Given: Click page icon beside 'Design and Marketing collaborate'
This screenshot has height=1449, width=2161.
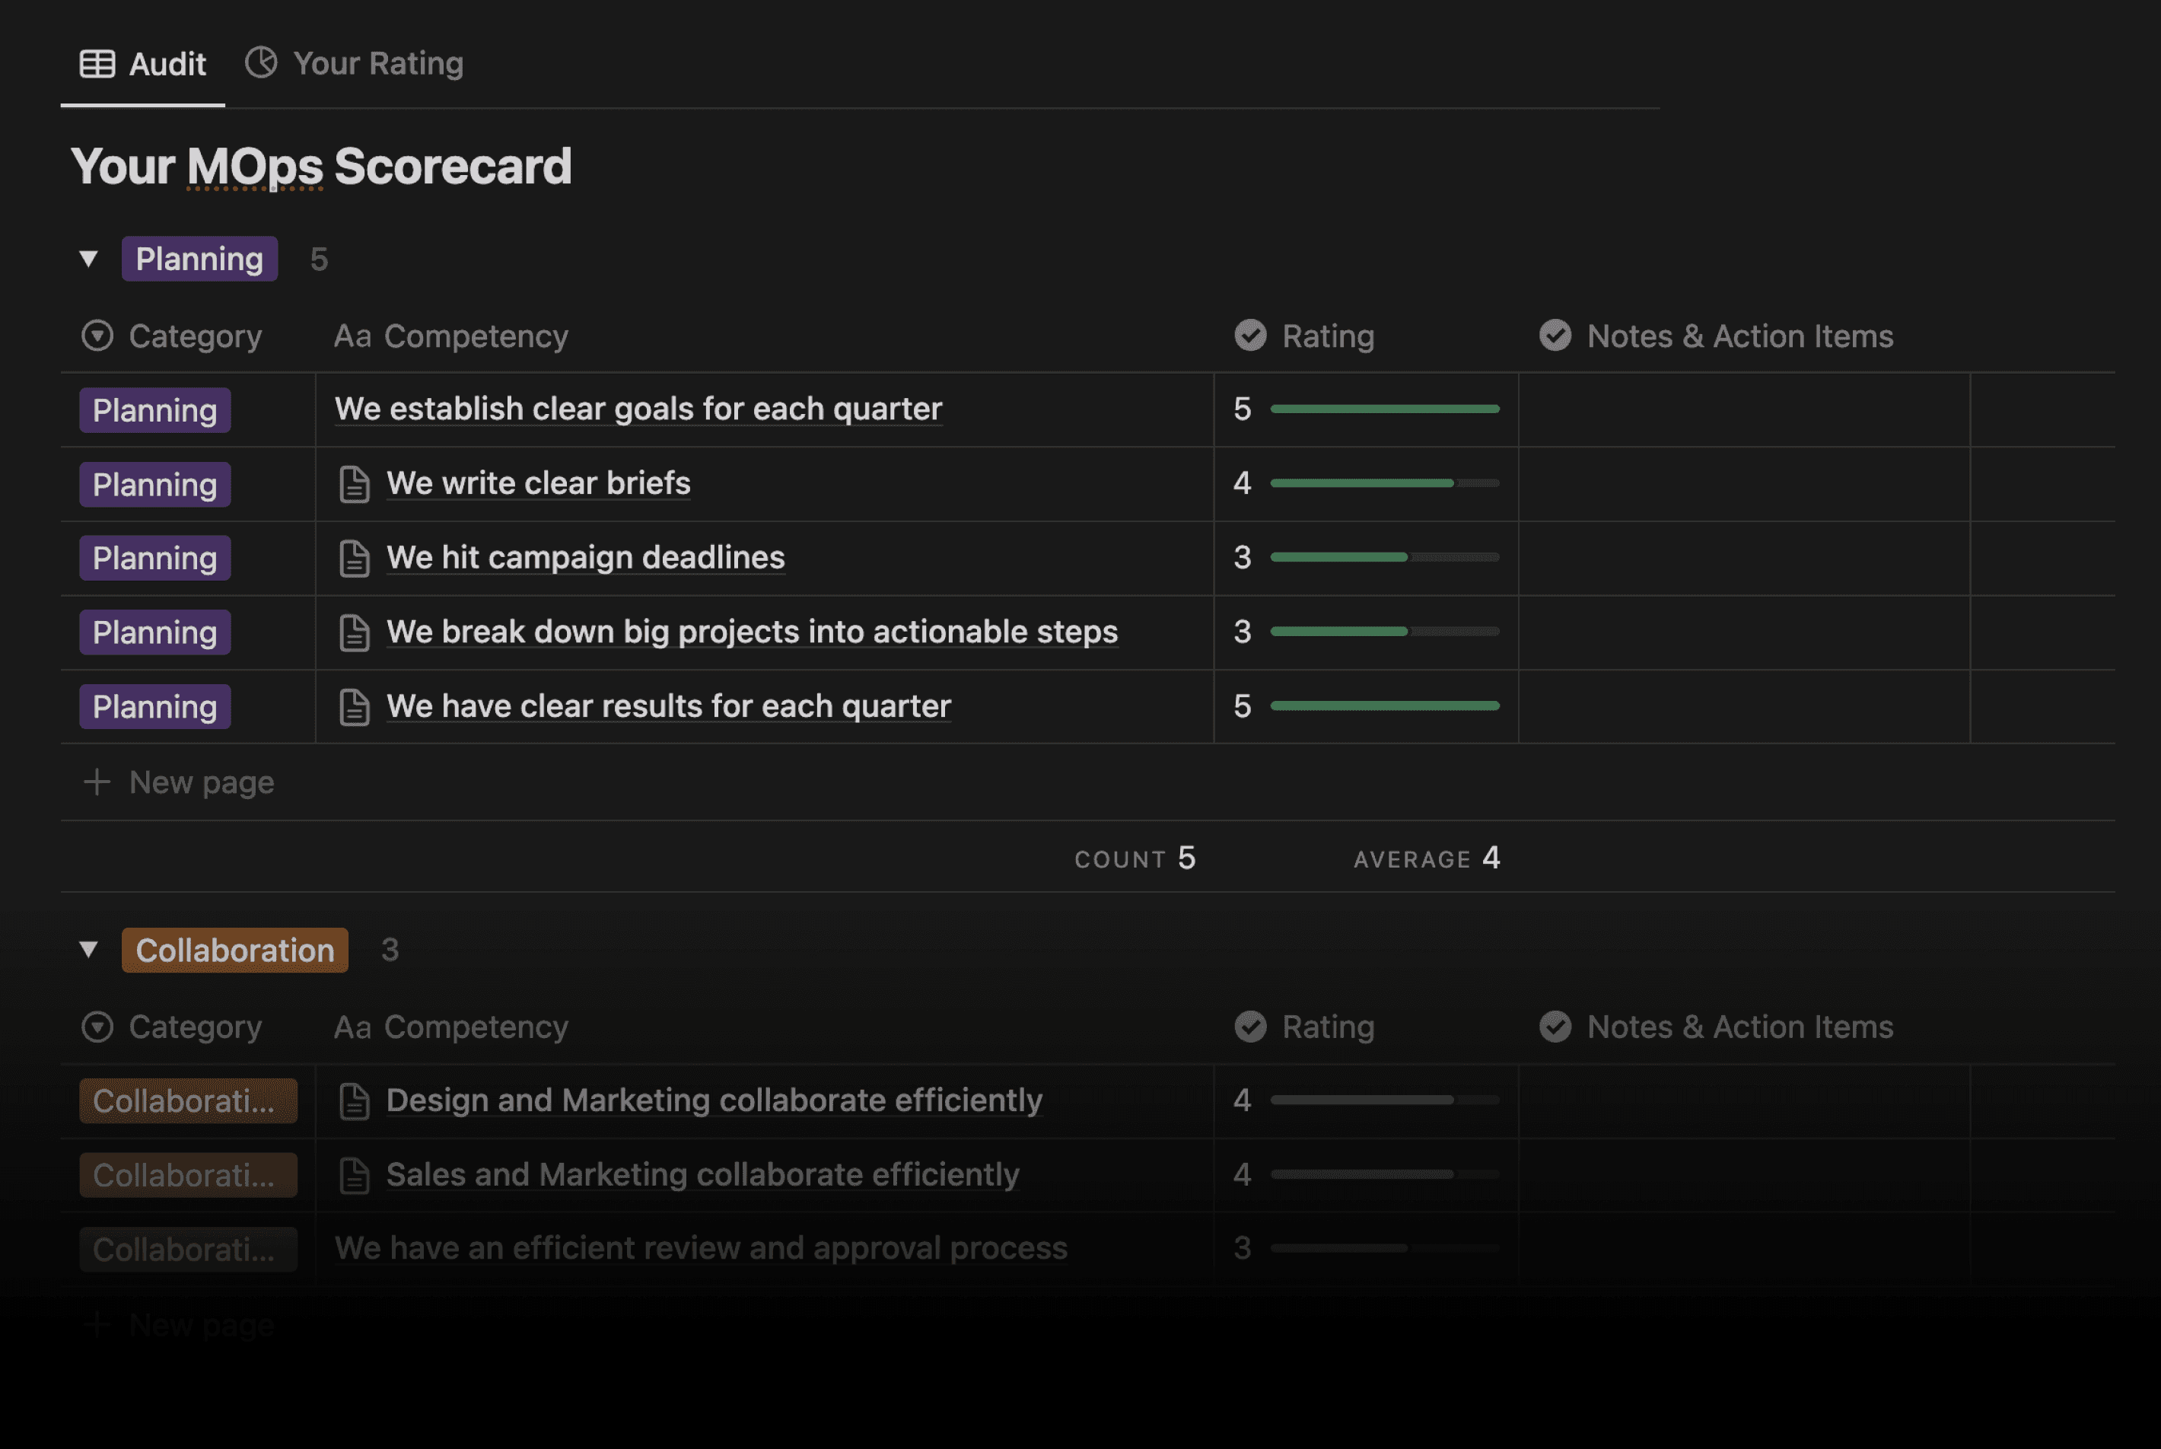Looking at the screenshot, I should point(355,1101).
